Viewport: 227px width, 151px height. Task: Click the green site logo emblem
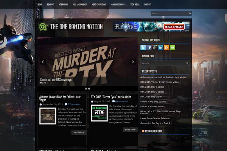coord(43,27)
